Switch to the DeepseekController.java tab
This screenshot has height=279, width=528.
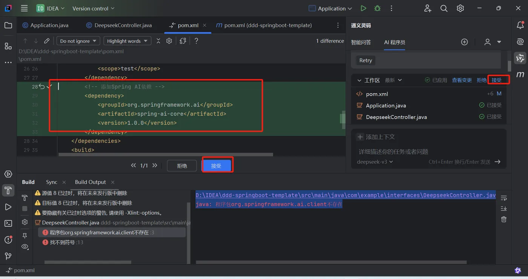click(x=119, y=25)
